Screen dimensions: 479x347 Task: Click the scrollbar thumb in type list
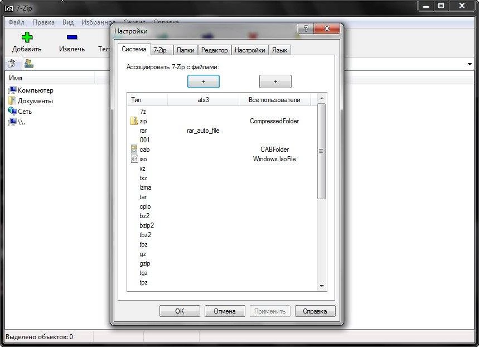321,151
